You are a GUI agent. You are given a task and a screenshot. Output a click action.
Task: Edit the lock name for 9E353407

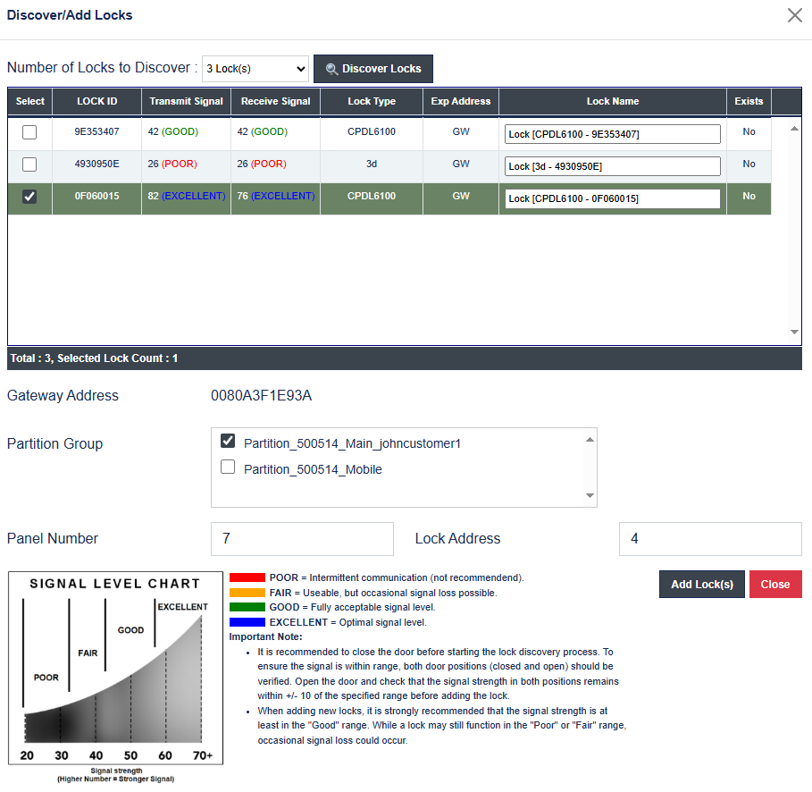612,134
